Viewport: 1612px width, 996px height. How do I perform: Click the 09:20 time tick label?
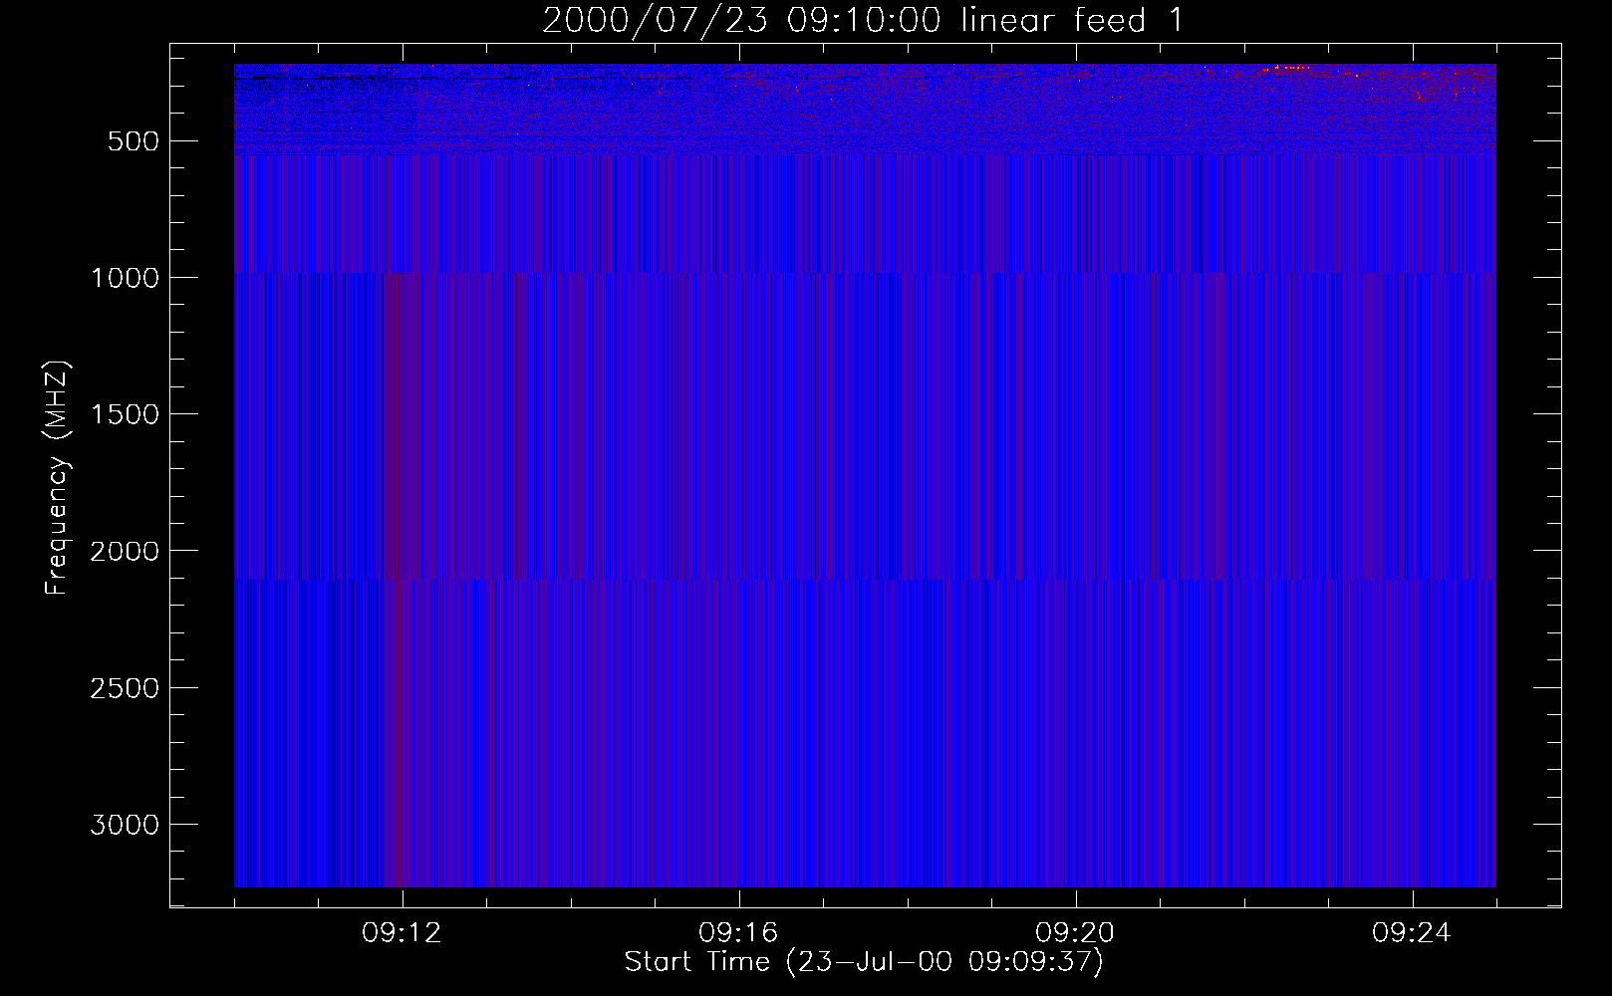point(1075,933)
